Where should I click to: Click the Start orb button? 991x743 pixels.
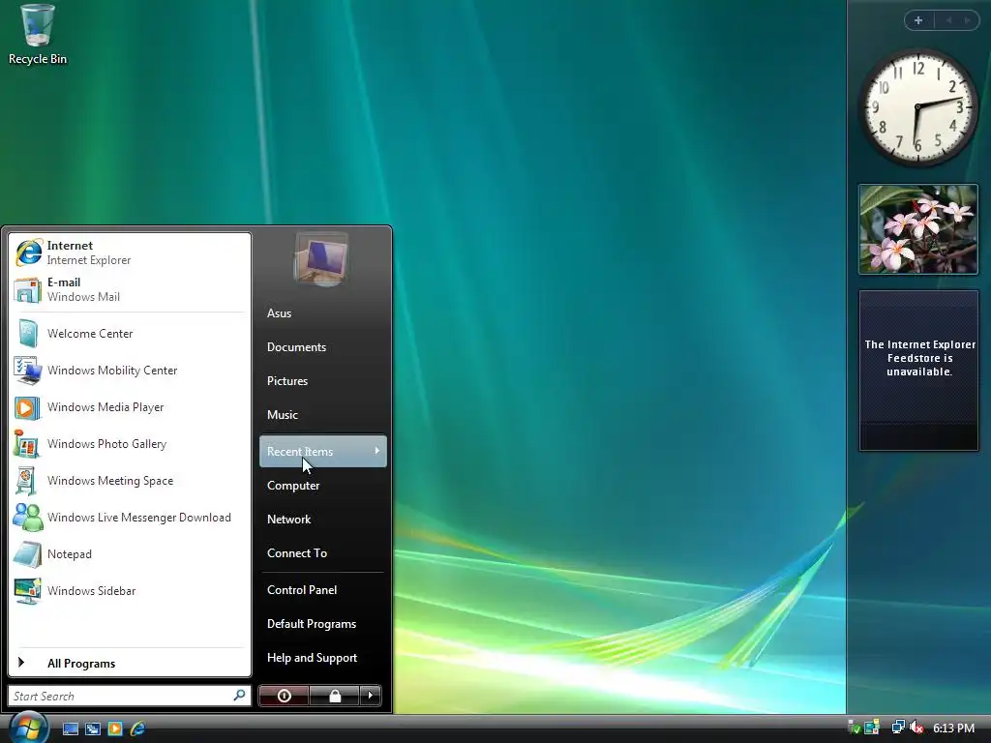(28, 728)
